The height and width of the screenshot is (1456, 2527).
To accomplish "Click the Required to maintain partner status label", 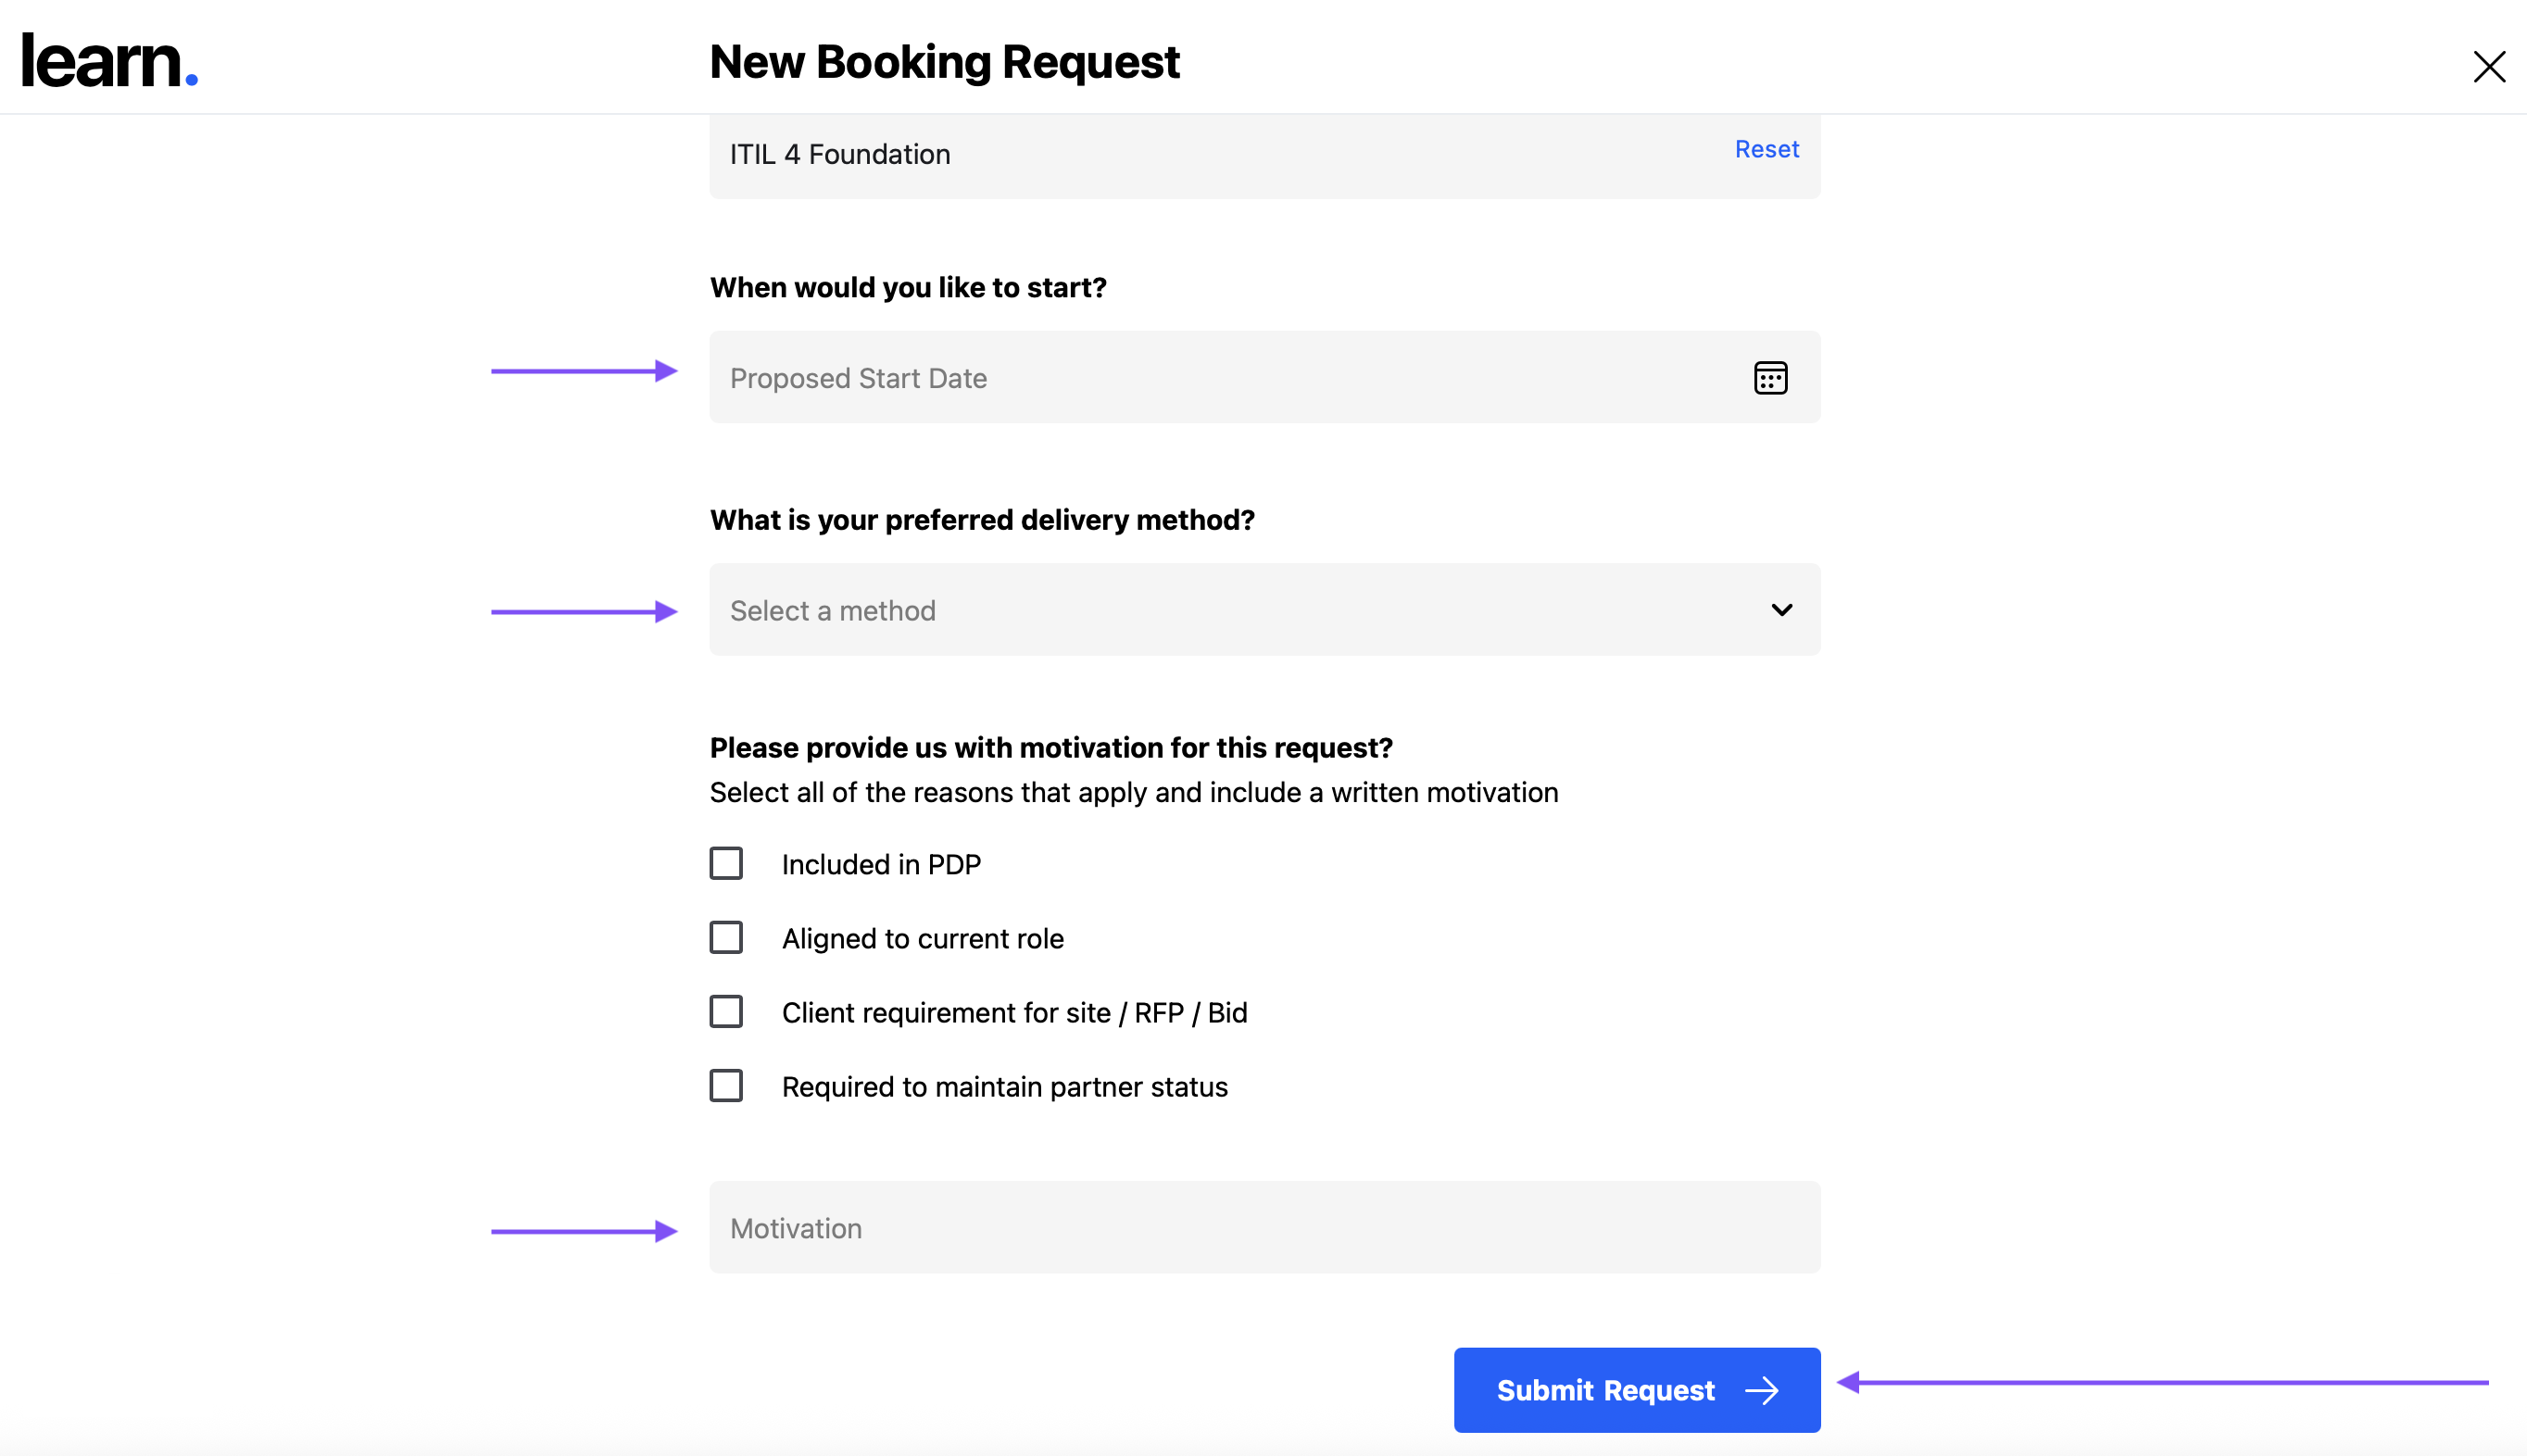I will click(1004, 1086).
